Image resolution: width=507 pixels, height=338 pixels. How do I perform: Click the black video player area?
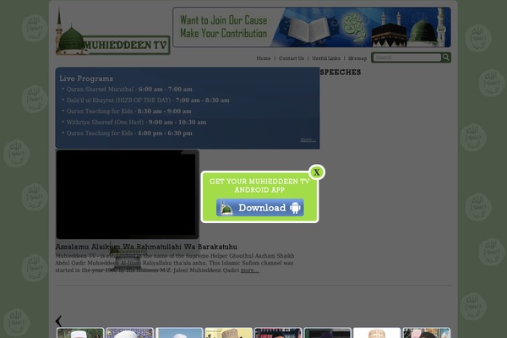(127, 194)
